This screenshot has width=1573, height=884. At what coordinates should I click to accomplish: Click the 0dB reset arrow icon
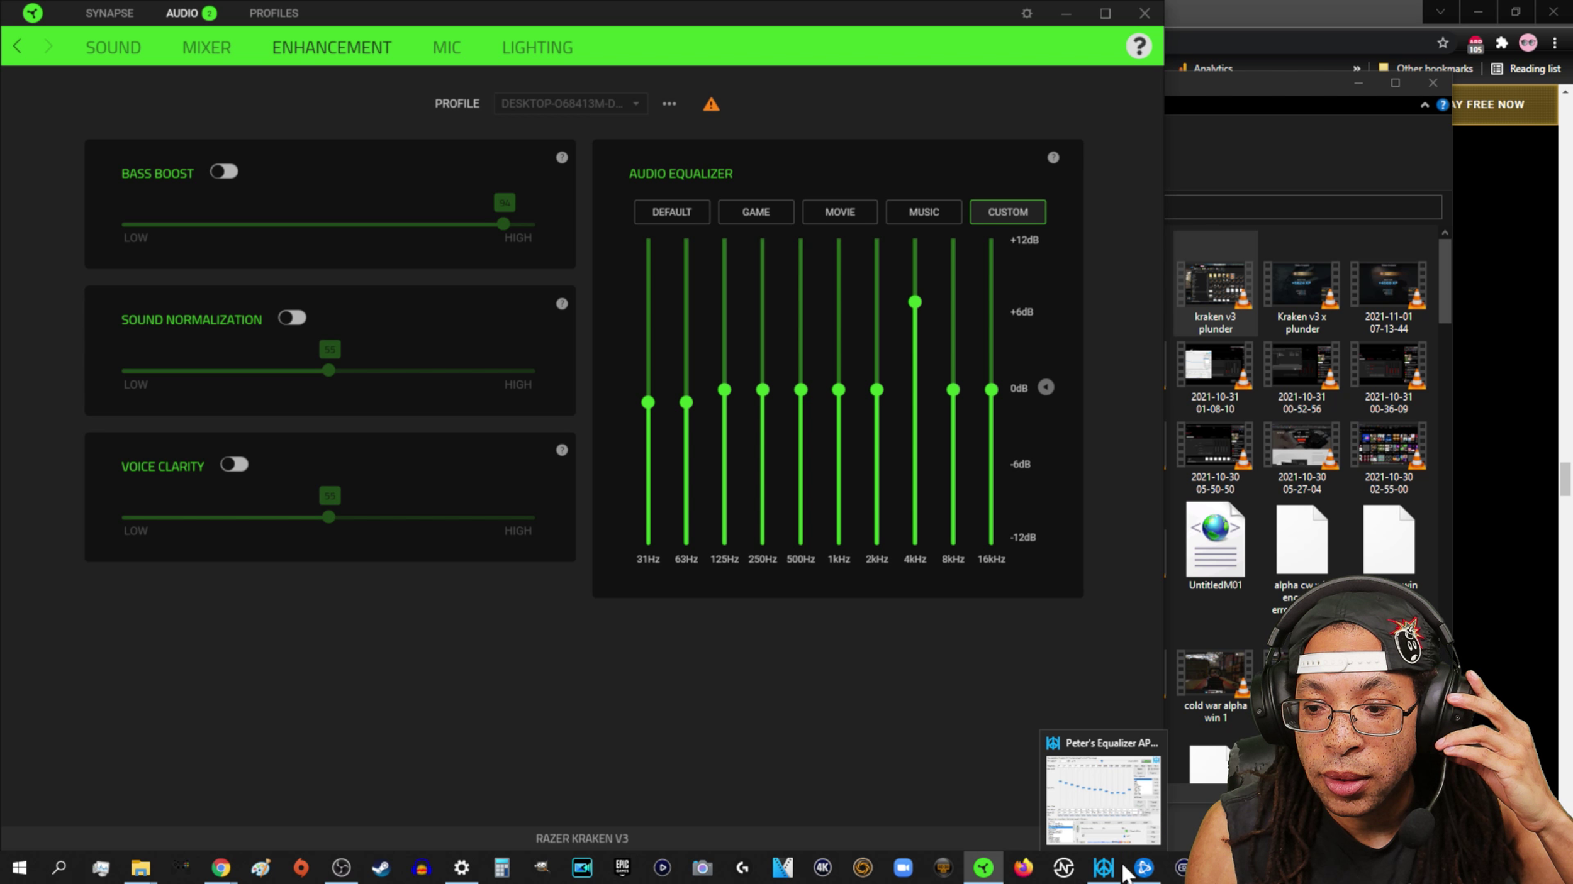1046,387
